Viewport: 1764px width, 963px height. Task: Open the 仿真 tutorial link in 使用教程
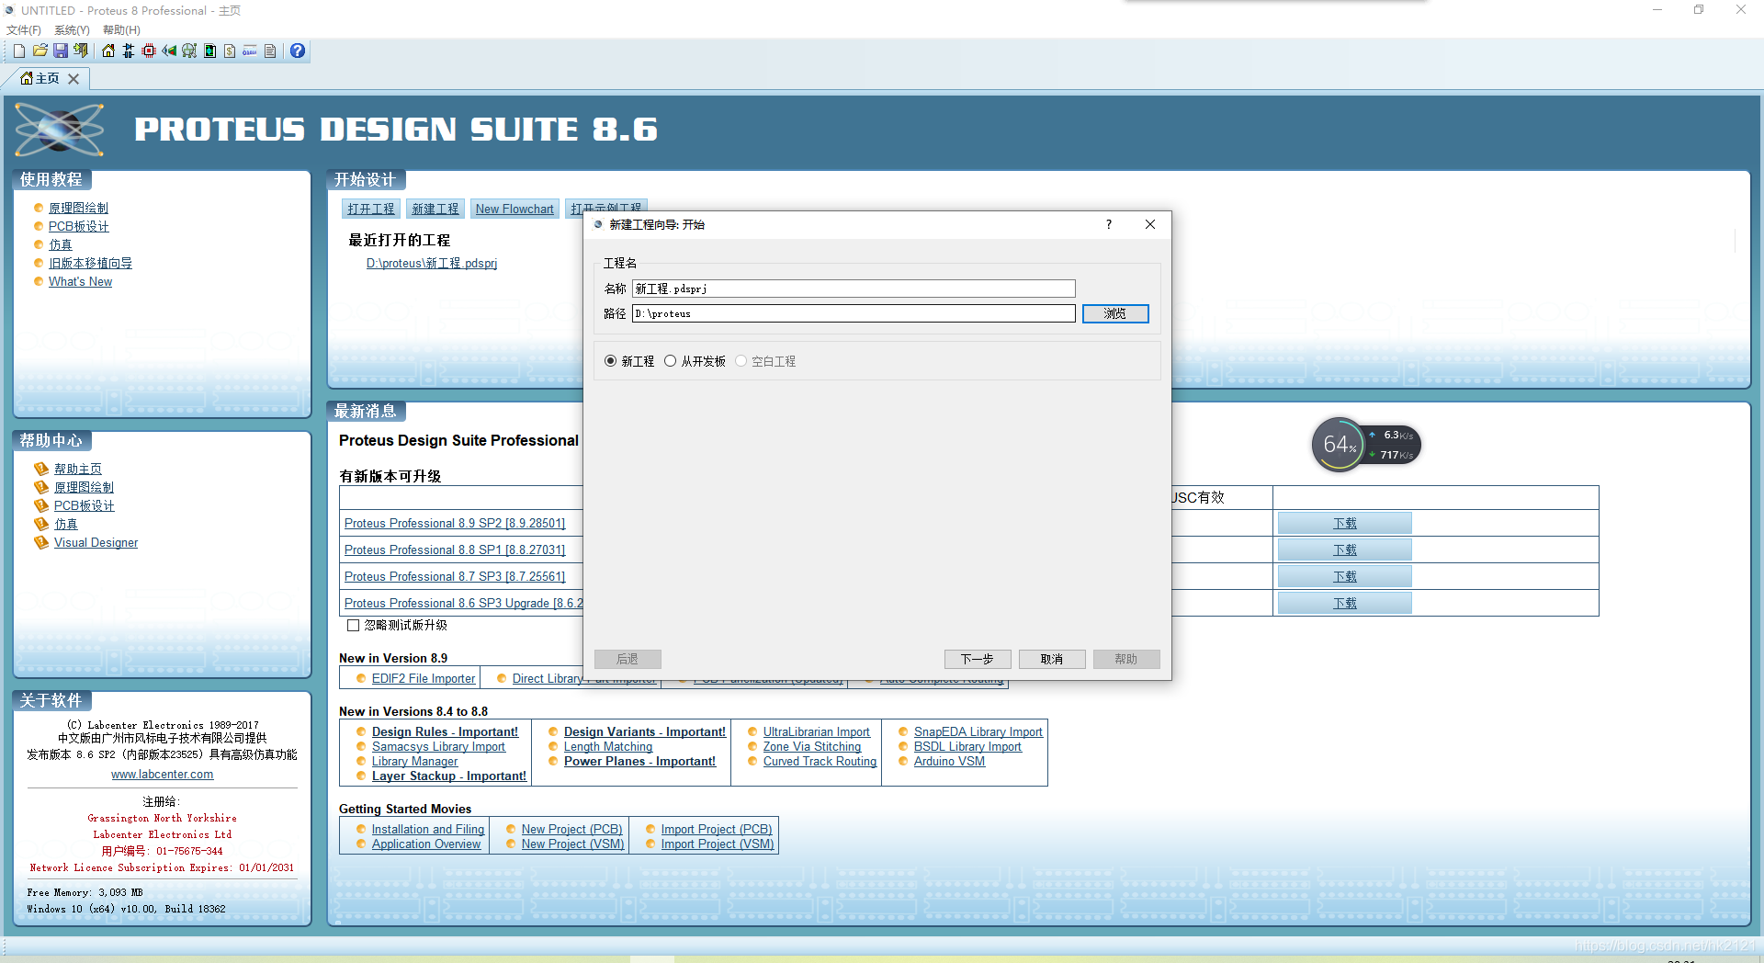(61, 245)
